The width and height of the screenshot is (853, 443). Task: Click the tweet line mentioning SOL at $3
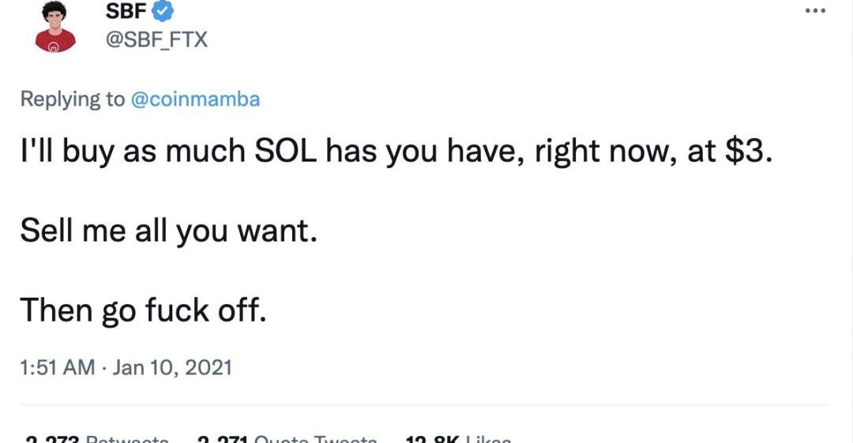tap(394, 151)
